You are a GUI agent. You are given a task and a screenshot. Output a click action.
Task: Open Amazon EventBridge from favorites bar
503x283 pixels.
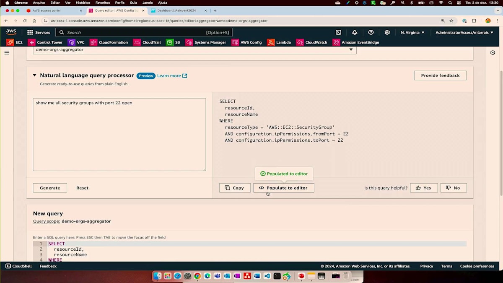356,42
